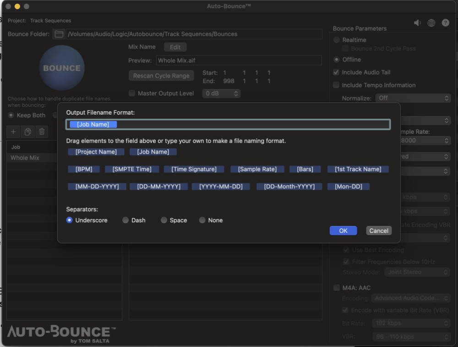Open the 0 dB output level dropdown
Viewport: 458px width, 347px height.
[221, 94]
